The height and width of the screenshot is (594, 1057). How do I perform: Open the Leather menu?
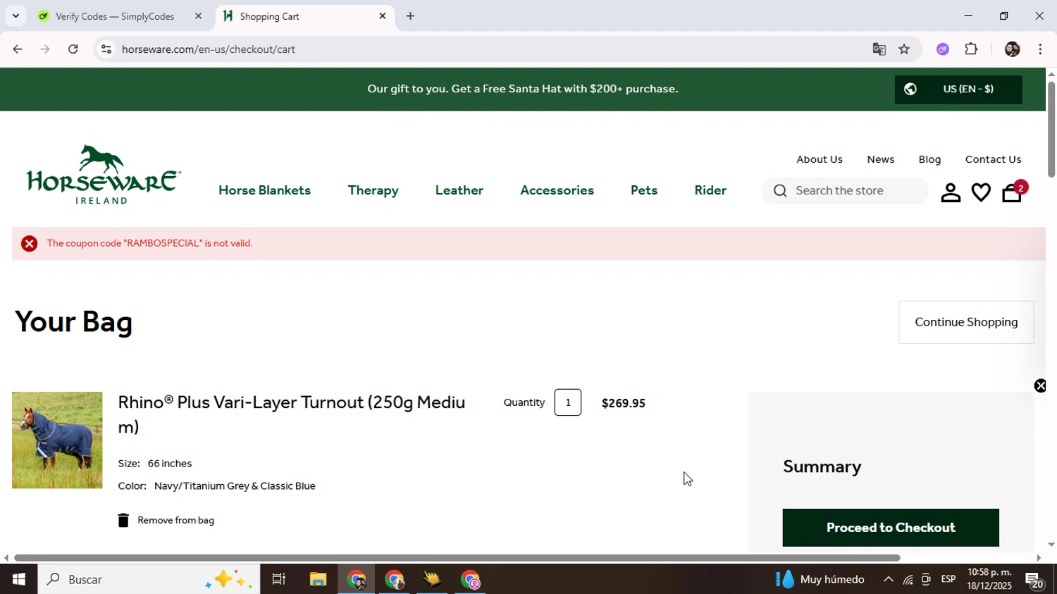click(459, 190)
